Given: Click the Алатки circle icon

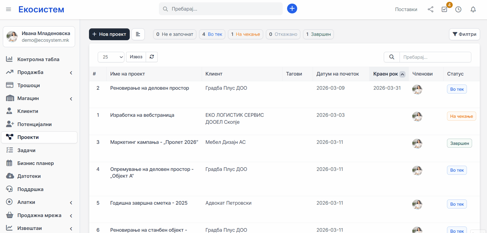Looking at the screenshot, I should tap(9, 202).
